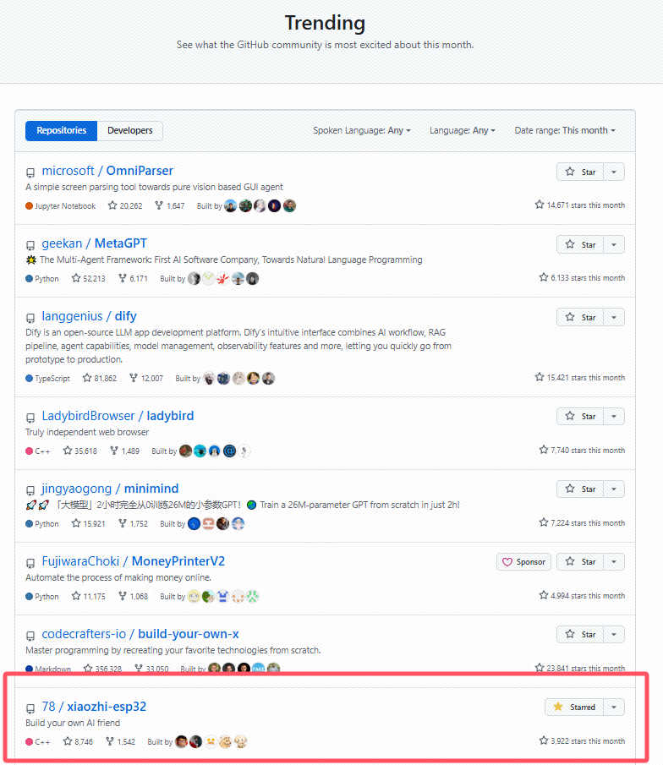Star the MetaGPT repository

pos(580,244)
